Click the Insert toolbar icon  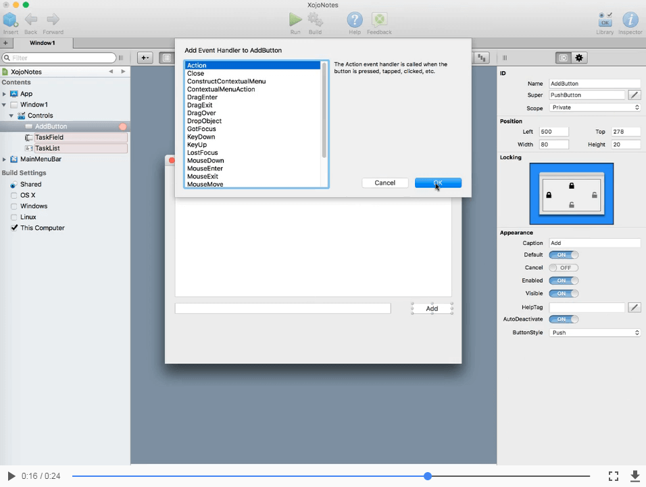click(x=10, y=20)
